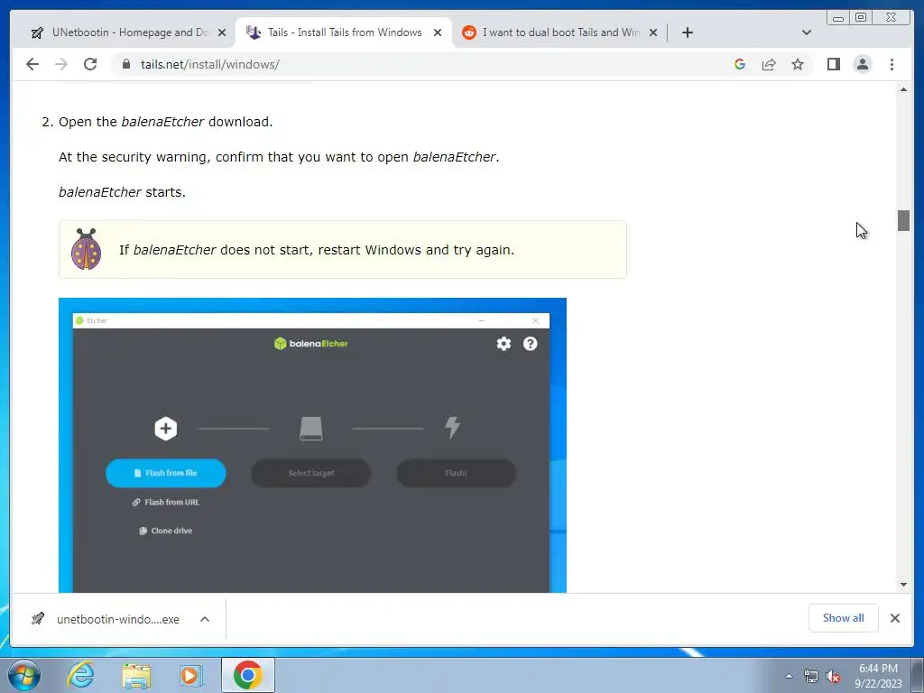Switch to UNetbootin Homepage tab

[129, 32]
